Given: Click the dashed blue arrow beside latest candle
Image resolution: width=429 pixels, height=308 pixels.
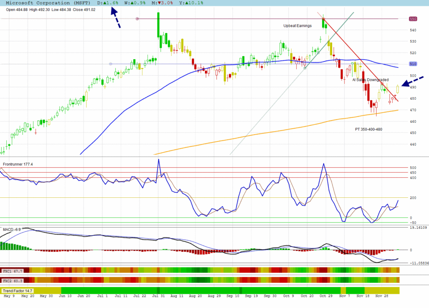Looking at the screenshot, I should point(413,81).
